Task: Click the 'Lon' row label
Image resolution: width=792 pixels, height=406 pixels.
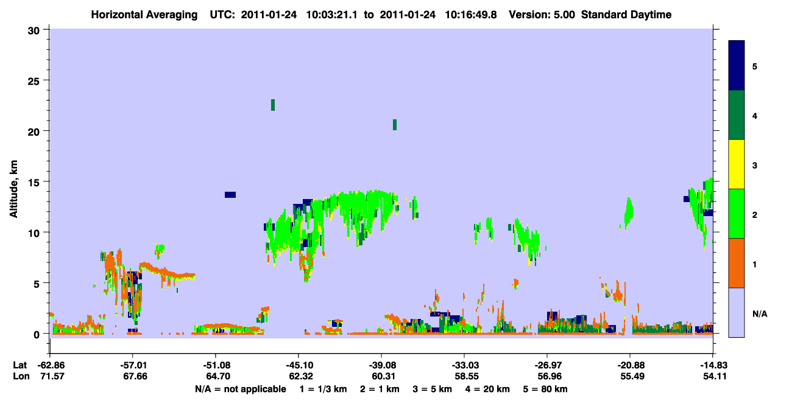Action: 20,376
